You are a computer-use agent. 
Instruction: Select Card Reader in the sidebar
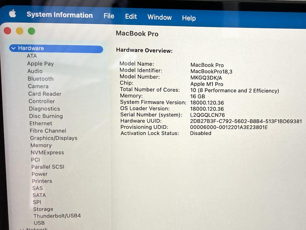pos(45,94)
